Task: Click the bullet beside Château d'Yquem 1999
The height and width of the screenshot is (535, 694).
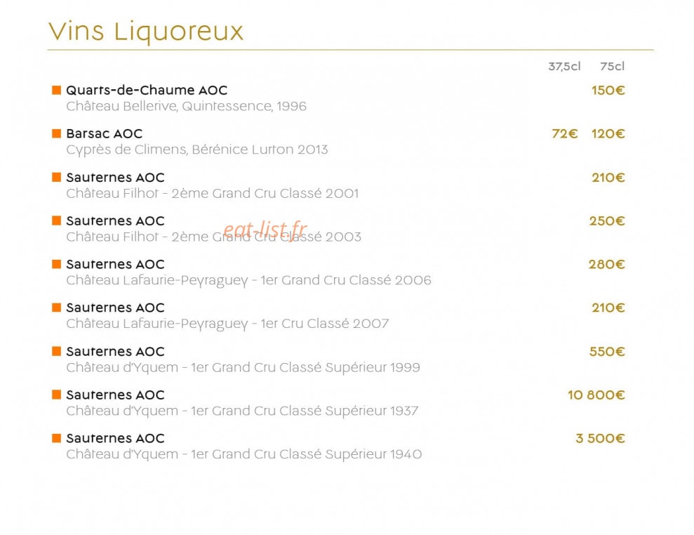Action: tap(56, 351)
